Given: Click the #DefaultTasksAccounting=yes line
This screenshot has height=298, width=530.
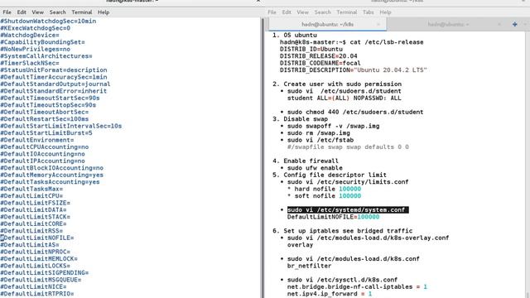Looking at the screenshot, I should pyautogui.click(x=50, y=182).
